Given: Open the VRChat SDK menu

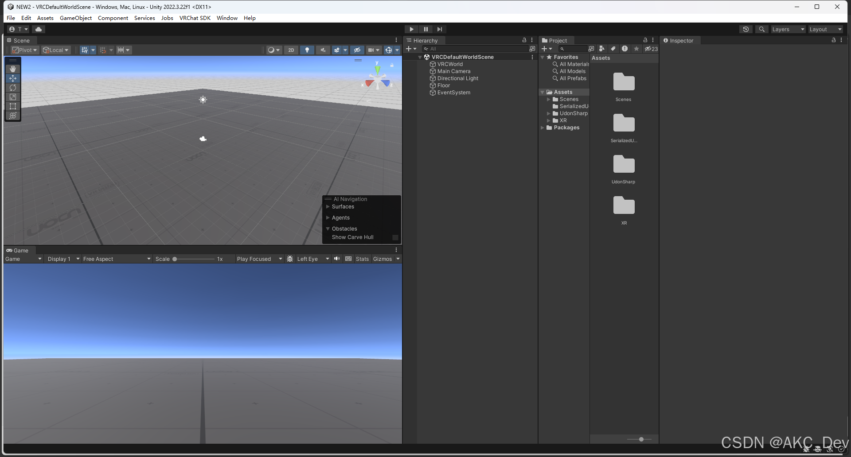Looking at the screenshot, I should [195, 18].
